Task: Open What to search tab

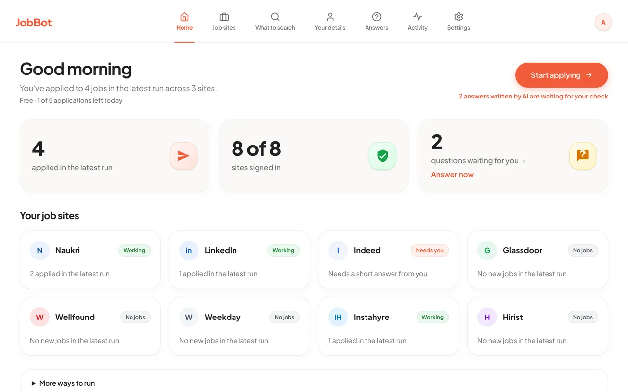Action: pyautogui.click(x=275, y=22)
